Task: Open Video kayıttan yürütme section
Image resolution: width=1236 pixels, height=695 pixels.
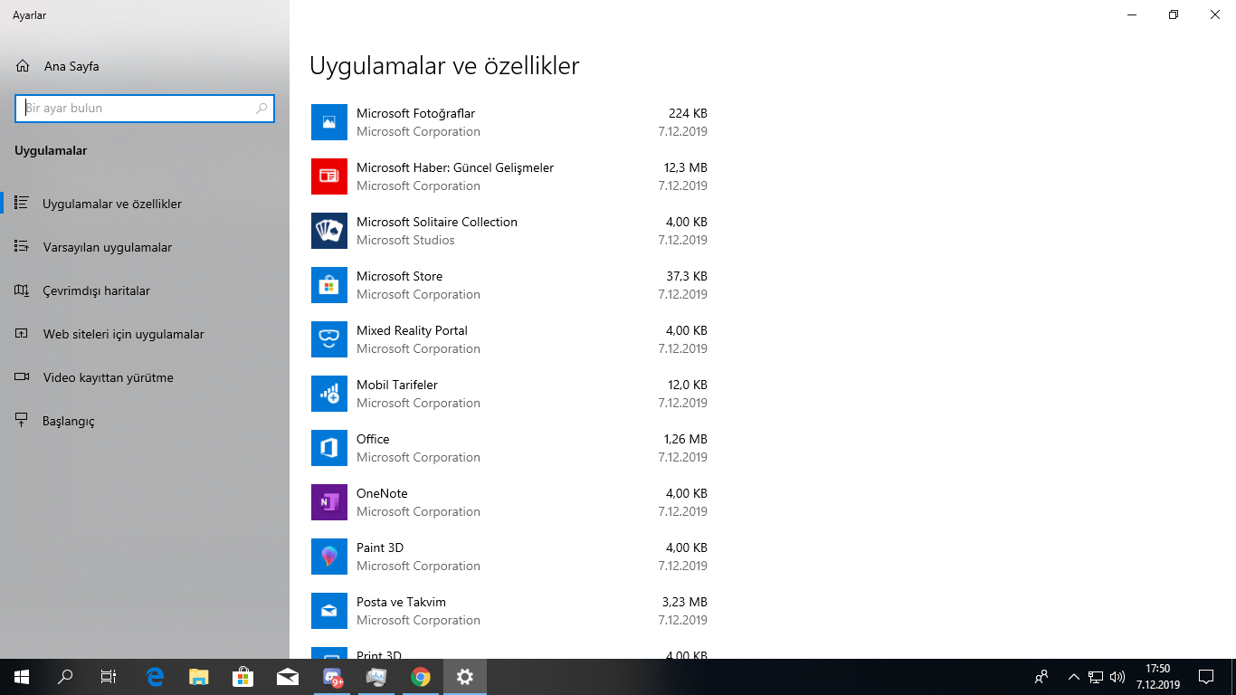Action: (145, 377)
